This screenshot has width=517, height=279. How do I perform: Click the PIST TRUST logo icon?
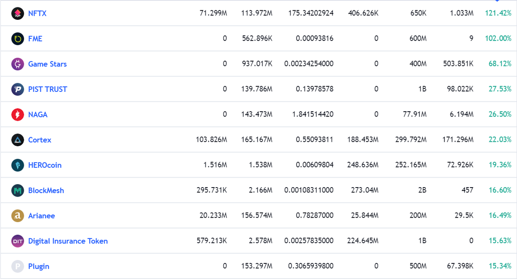coord(18,89)
